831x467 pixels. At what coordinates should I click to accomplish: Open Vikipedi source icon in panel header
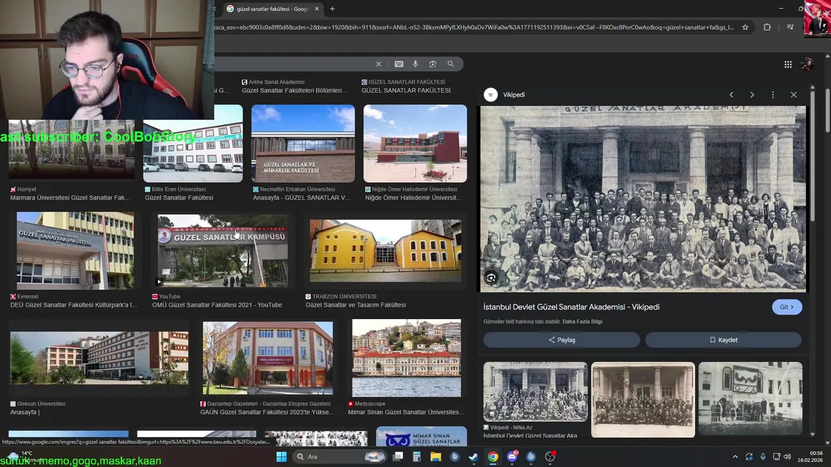[x=491, y=95]
